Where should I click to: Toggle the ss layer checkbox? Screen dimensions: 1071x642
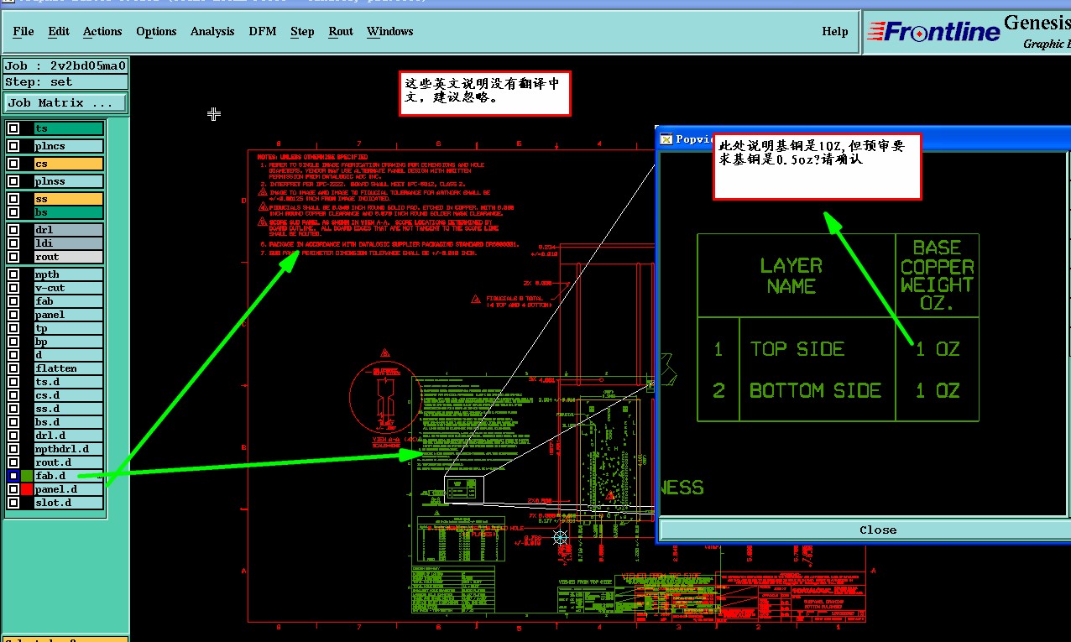[x=13, y=199]
